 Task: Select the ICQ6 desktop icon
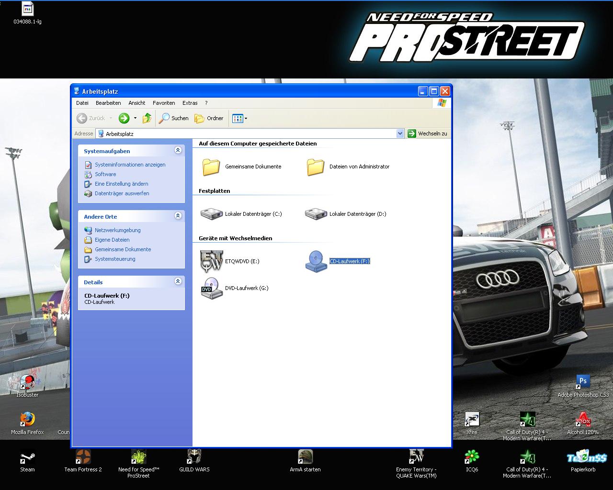click(x=472, y=457)
